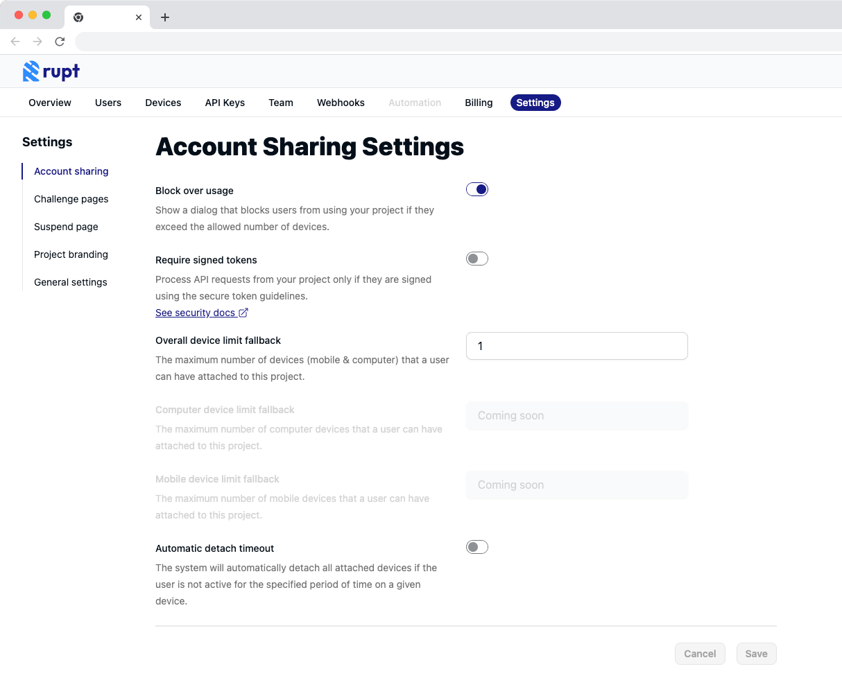Click the forward navigation arrow
The width and height of the screenshot is (842, 696).
click(x=37, y=41)
